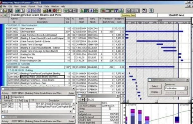This screenshot has height=124, width=193.
Task: Find an activity with binoculars icon
Action: tap(50, 11)
